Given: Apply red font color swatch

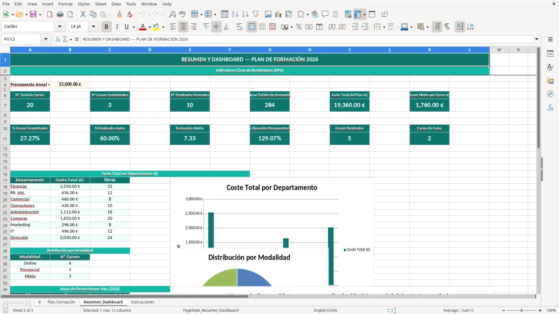Looking at the screenshot, I should coord(143,27).
